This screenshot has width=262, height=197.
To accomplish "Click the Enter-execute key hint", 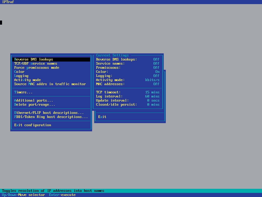I will (x=62, y=195).
